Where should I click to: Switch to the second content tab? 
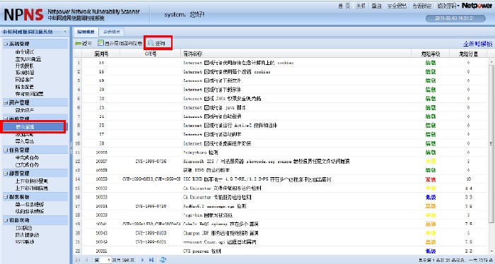coord(112,32)
